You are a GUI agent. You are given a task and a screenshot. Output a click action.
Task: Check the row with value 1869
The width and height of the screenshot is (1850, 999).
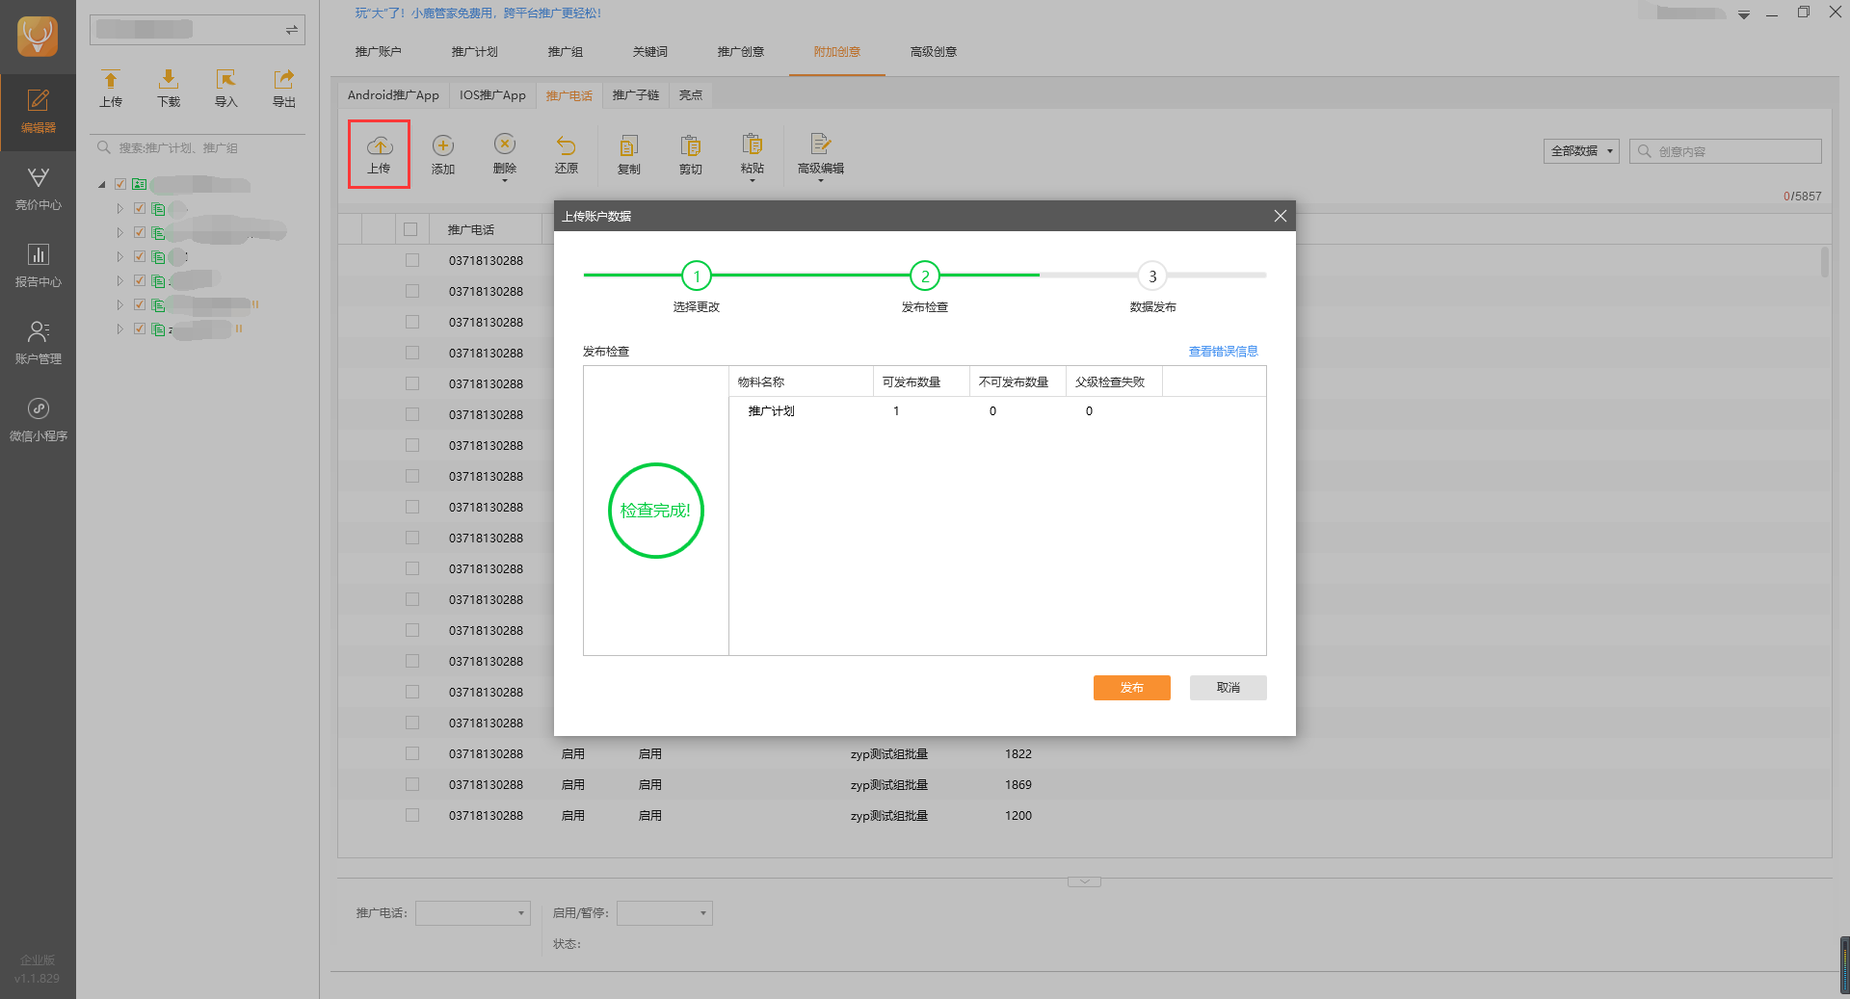[x=412, y=784]
